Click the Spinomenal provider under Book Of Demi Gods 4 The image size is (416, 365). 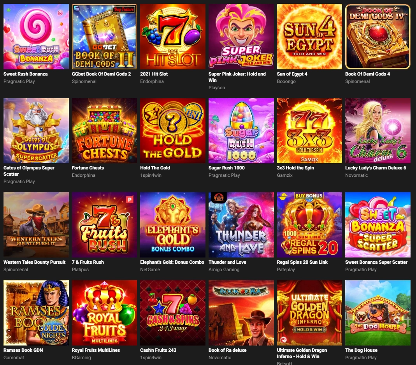pyautogui.click(x=357, y=81)
